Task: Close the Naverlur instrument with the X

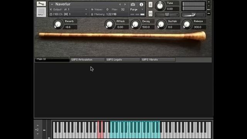Action: click(209, 2)
